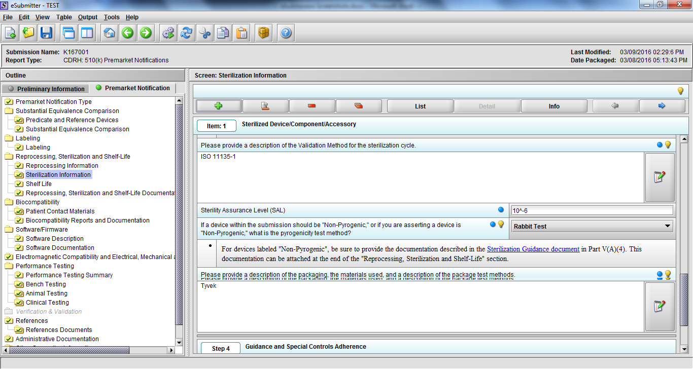Image resolution: width=693 pixels, height=369 pixels.
Task: Open the Sterilization Guidance document link
Action: pyautogui.click(x=533, y=249)
